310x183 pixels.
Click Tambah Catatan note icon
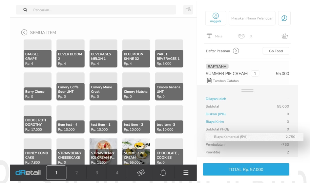click(209, 81)
